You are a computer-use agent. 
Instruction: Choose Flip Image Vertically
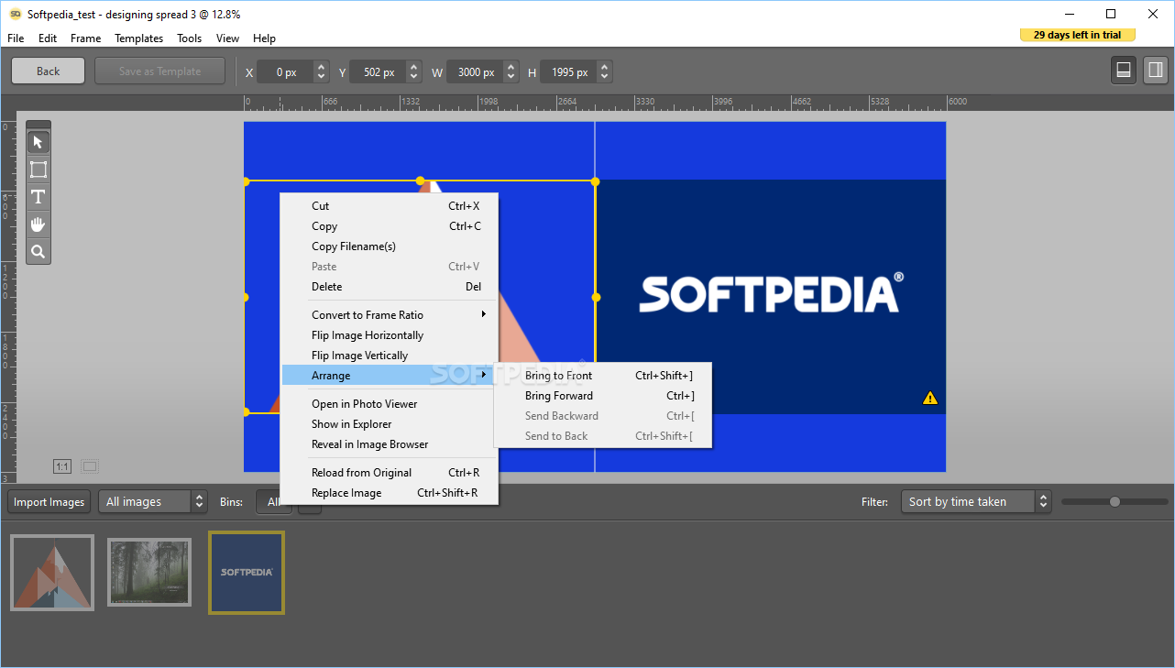pos(390,356)
